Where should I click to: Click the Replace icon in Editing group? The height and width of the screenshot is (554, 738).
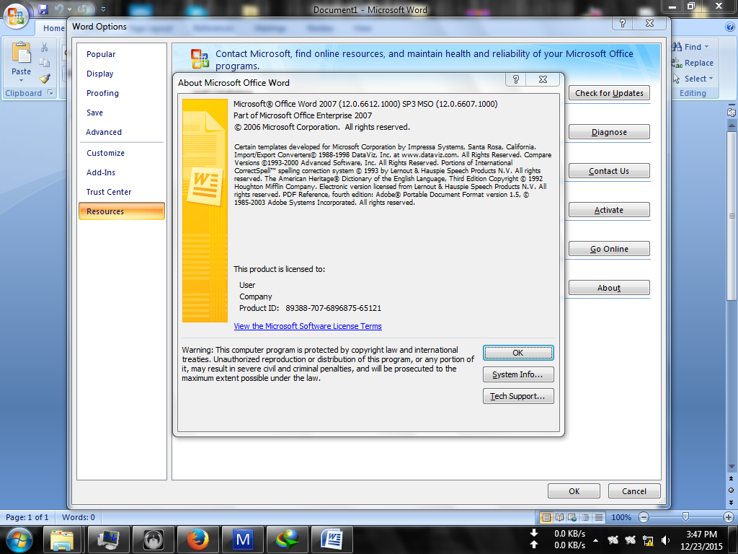point(677,63)
